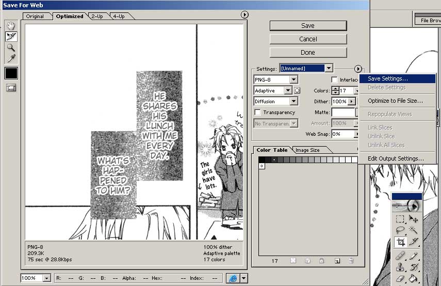This screenshot has height=286, width=441.
Task: Select the Slice knife tool in toolbox
Action: [x=413, y=242]
